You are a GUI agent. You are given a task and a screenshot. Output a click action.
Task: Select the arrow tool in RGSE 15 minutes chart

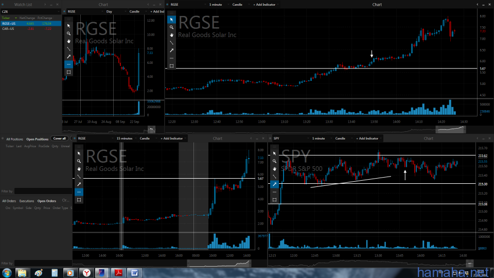coord(79,184)
